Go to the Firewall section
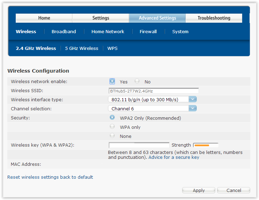This screenshot has height=200, width=259. [148, 31]
